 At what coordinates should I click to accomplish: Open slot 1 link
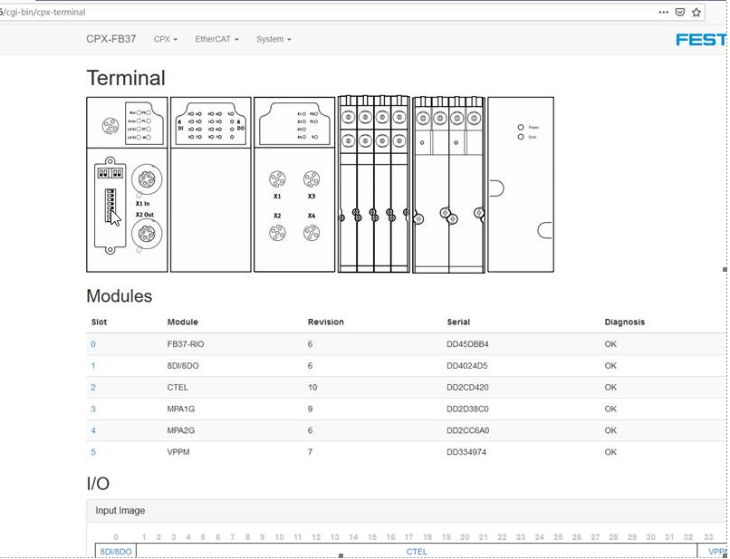click(x=93, y=366)
